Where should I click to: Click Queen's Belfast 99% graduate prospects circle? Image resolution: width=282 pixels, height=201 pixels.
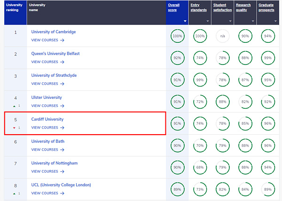[x=268, y=58]
